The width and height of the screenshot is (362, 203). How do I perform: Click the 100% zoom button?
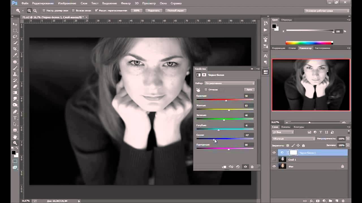(x=137, y=10)
